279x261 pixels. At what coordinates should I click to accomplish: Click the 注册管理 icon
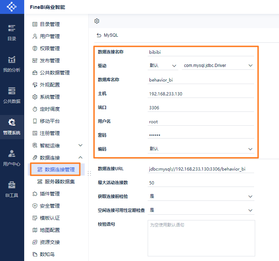click(35, 133)
